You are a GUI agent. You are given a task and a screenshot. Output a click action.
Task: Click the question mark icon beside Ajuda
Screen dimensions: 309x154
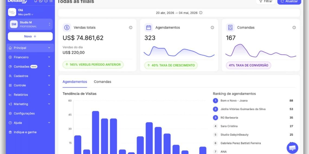point(10,123)
